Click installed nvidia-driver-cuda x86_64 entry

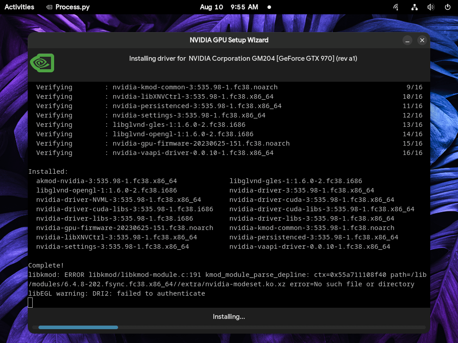(312, 200)
